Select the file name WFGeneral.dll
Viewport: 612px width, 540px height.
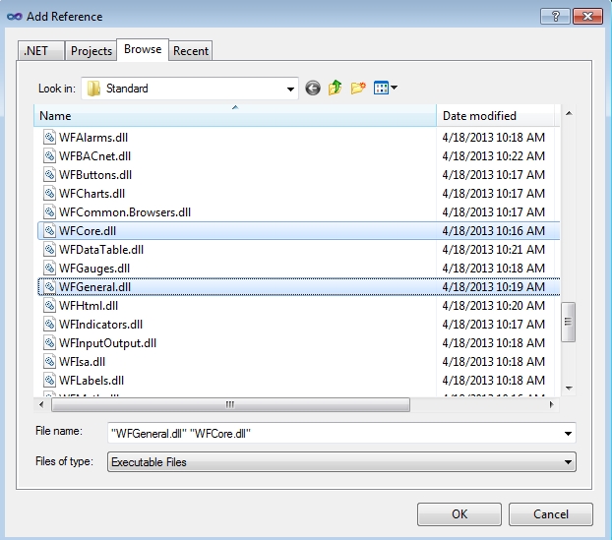(94, 287)
